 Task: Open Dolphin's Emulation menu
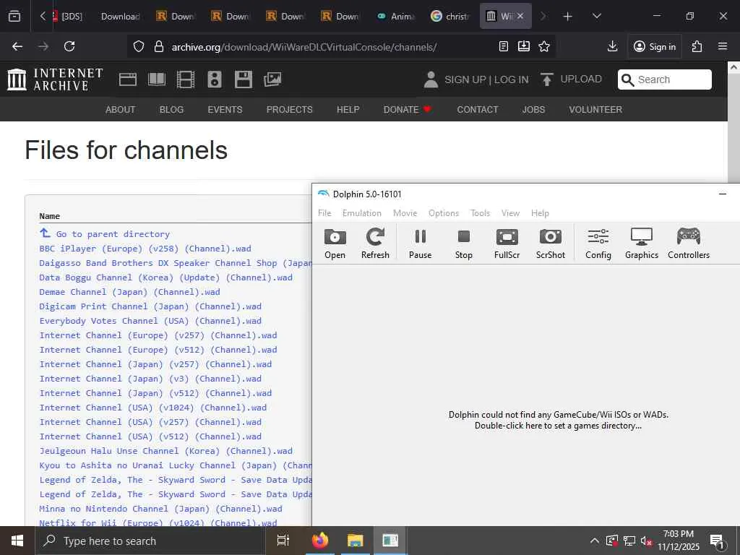362,213
